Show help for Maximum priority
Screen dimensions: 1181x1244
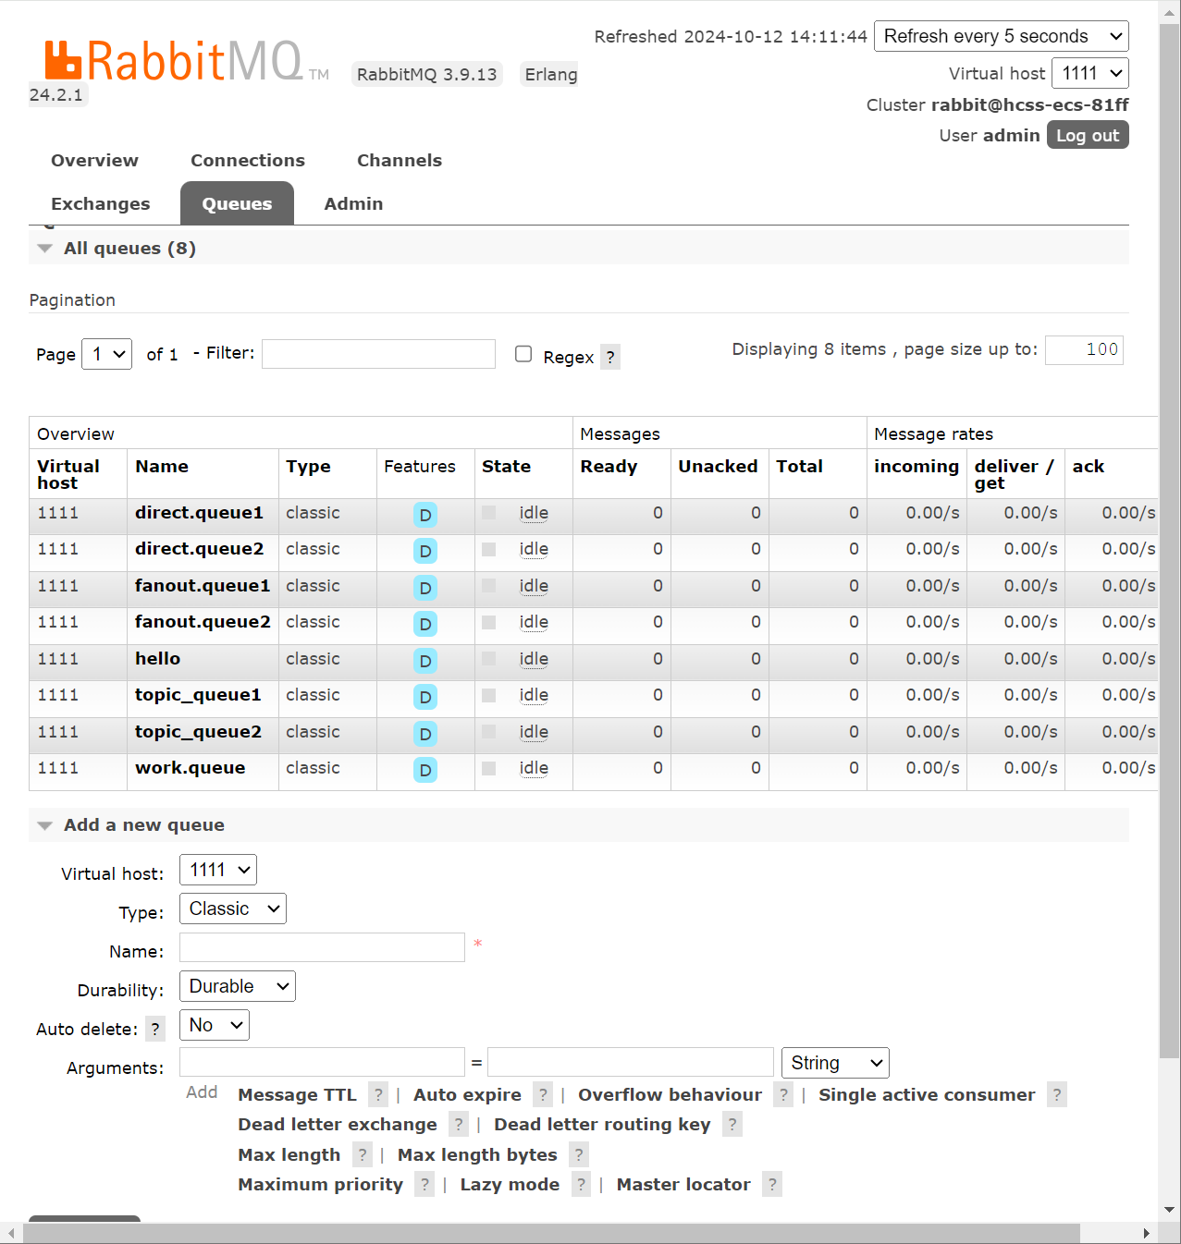(x=424, y=1185)
